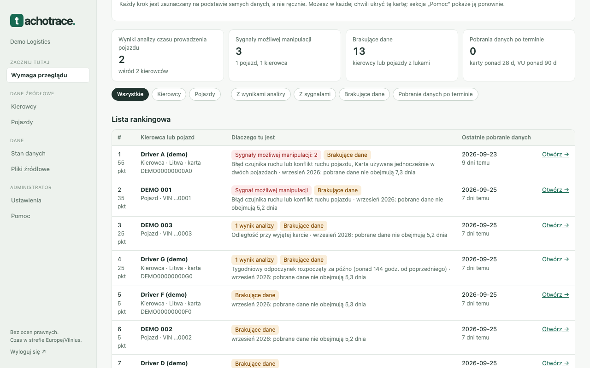This screenshot has width=590, height=368.
Task: Open the Driver A (demo) row link
Action: [555, 155]
